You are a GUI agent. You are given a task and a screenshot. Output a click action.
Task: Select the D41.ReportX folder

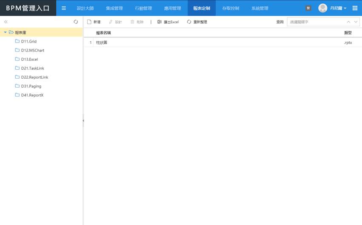tap(32, 95)
